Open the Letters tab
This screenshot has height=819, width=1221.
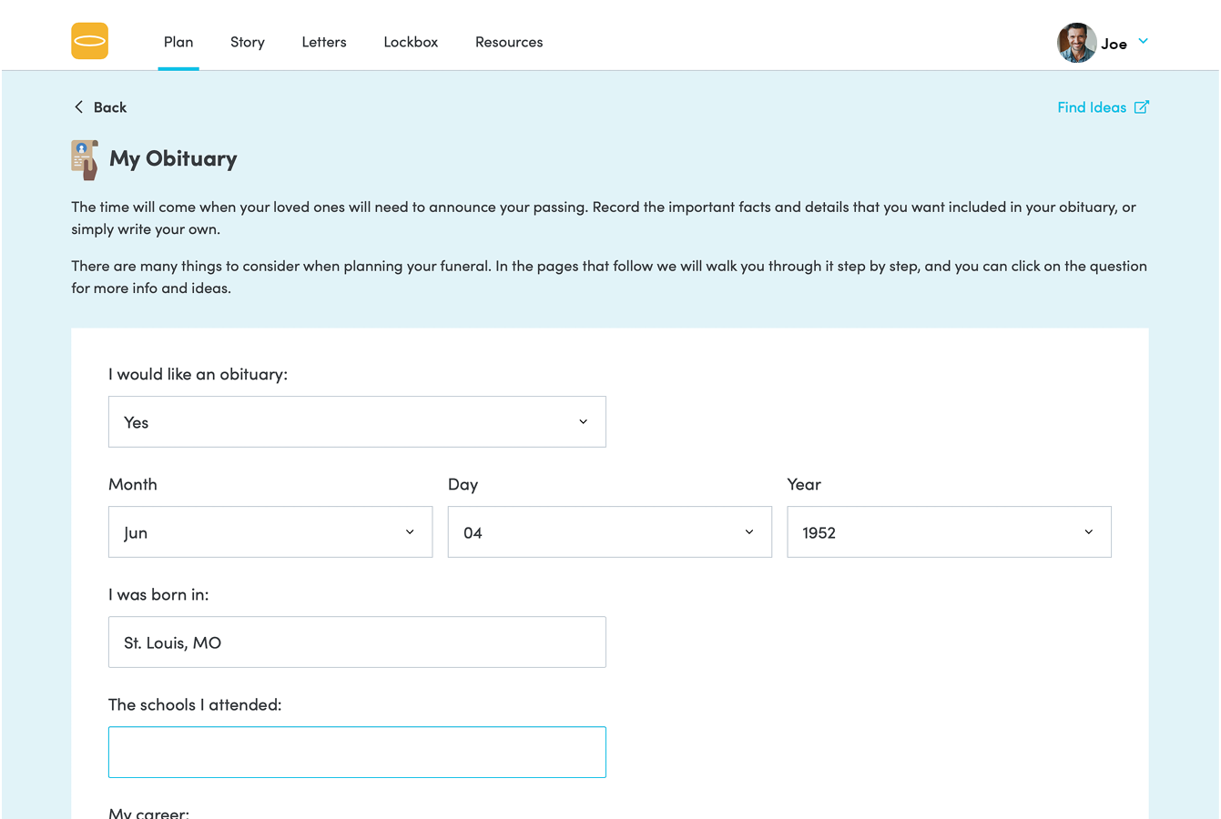click(324, 42)
